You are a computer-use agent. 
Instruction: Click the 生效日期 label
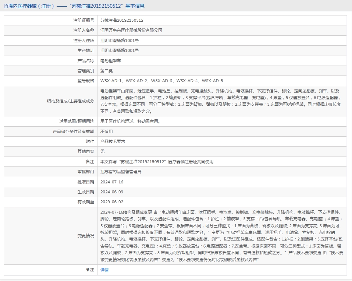[x=86, y=192]
